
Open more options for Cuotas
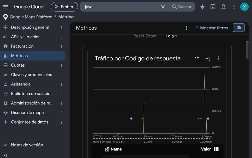tap(61, 65)
